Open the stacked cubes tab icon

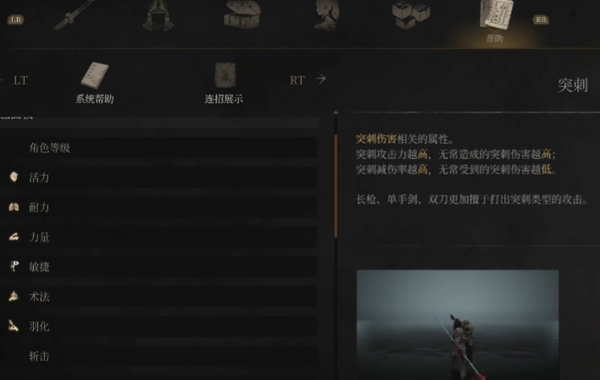411,14
